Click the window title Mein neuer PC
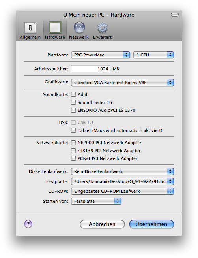The width and height of the screenshot is (198, 258). (x=99, y=15)
